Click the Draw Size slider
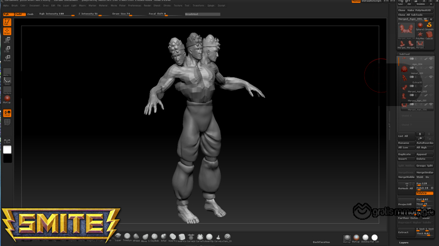 pyautogui.click(x=125, y=14)
